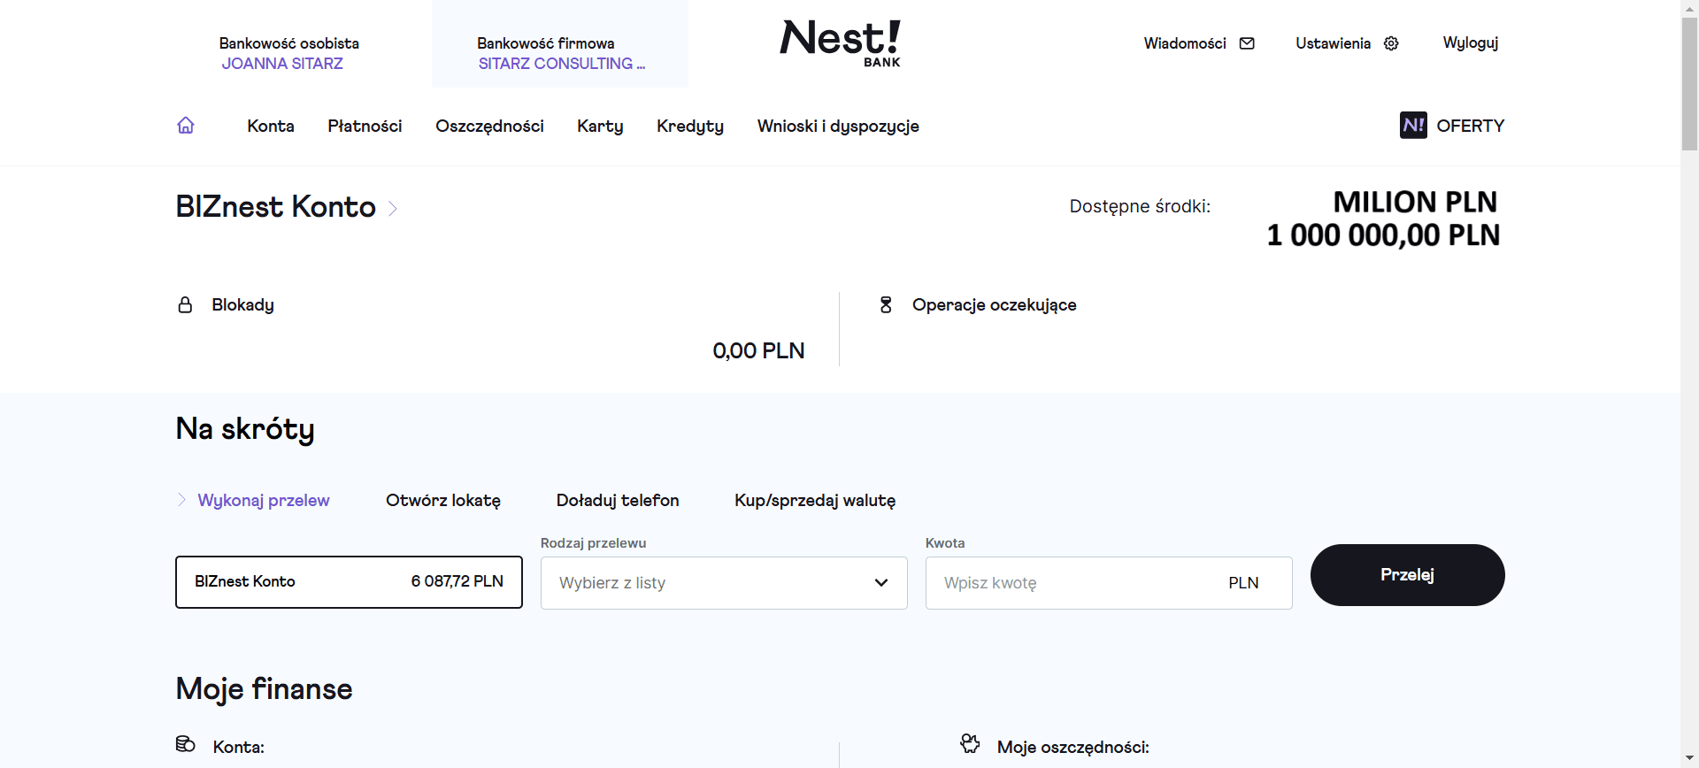The width and height of the screenshot is (1699, 768).
Task: Open the Płatności menu
Action: pyautogui.click(x=365, y=127)
